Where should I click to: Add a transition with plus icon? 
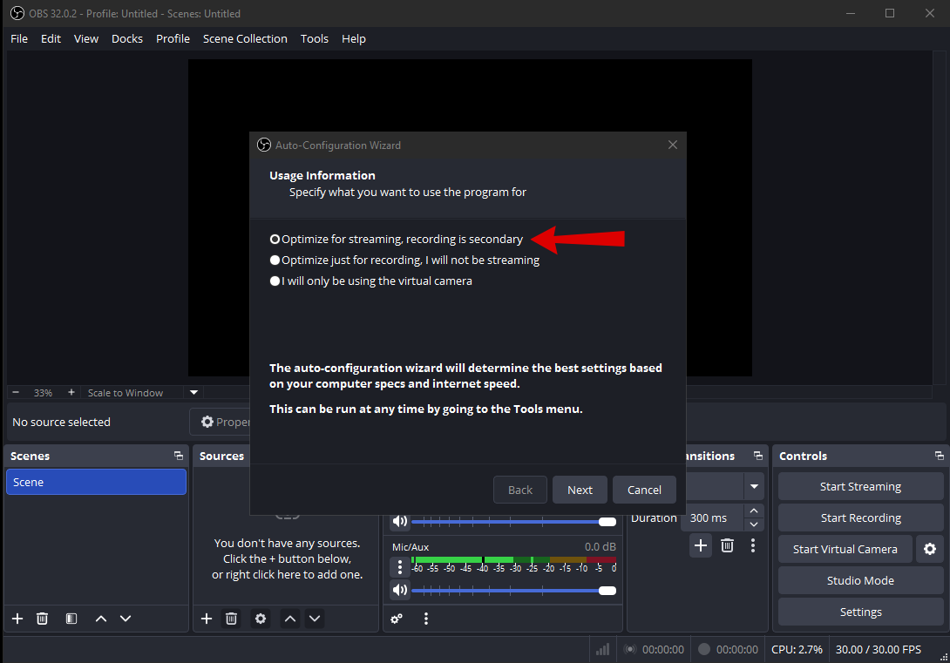click(701, 545)
